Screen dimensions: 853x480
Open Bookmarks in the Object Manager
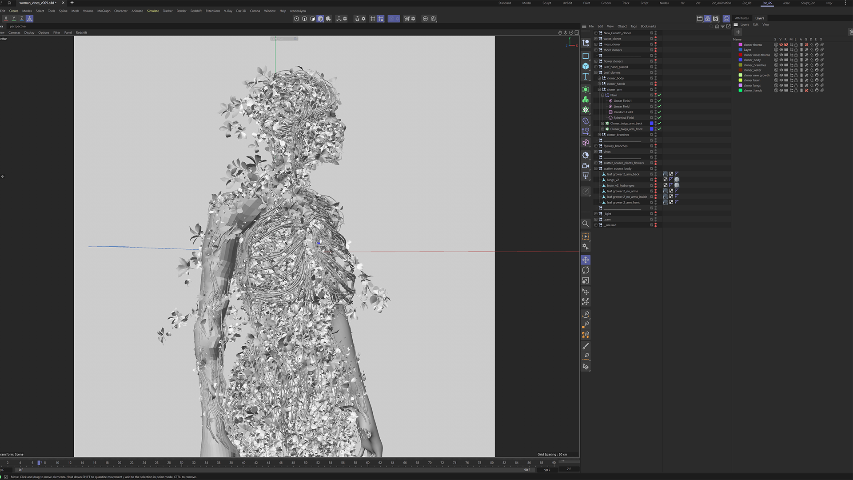click(x=648, y=26)
